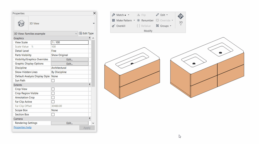Click the Make Pattern icon
The height and width of the screenshot is (144, 259).
(113, 20)
